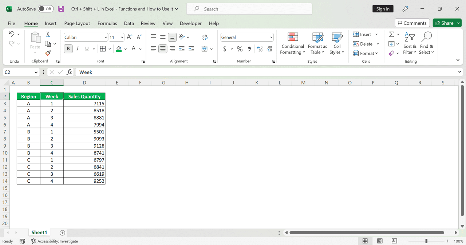Open the Comments pane

(412, 23)
